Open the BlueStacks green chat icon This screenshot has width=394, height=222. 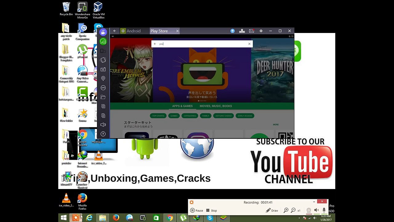pos(103,42)
